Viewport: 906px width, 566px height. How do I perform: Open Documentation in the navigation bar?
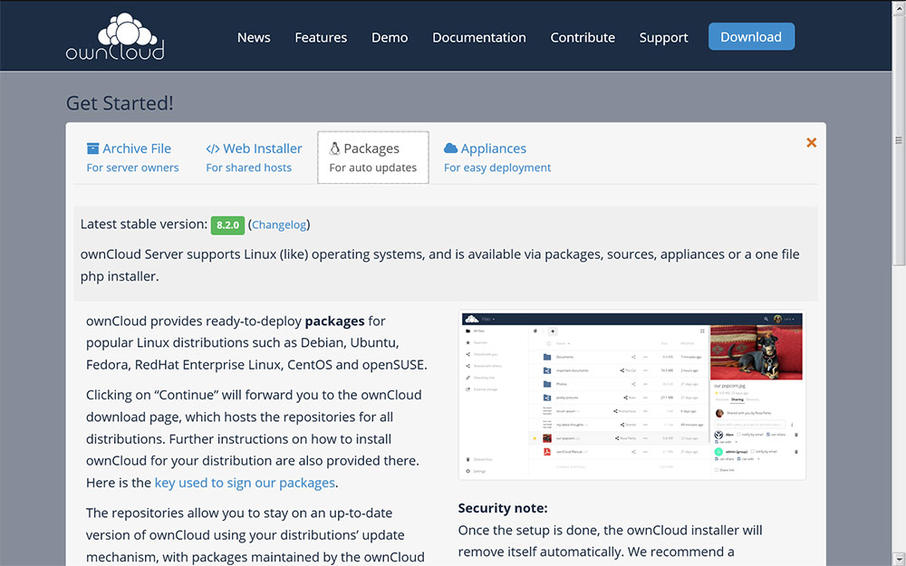pyautogui.click(x=479, y=37)
